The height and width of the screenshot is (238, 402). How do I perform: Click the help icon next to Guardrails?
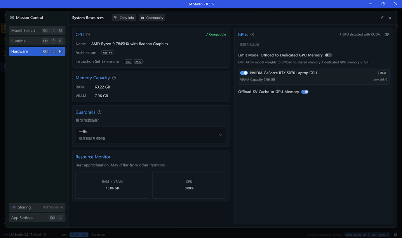[99, 112]
